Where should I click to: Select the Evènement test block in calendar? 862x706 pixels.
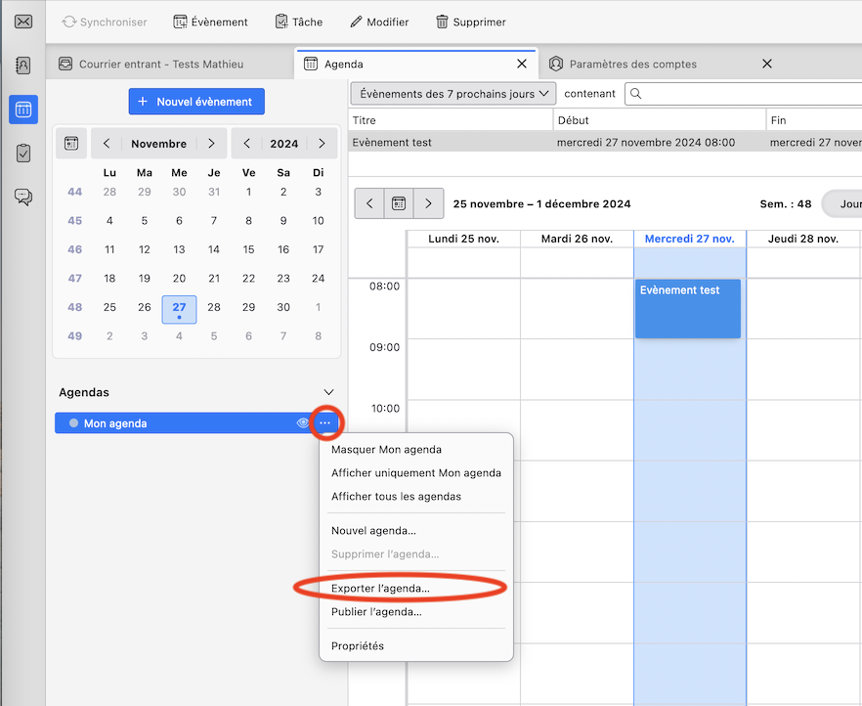688,308
